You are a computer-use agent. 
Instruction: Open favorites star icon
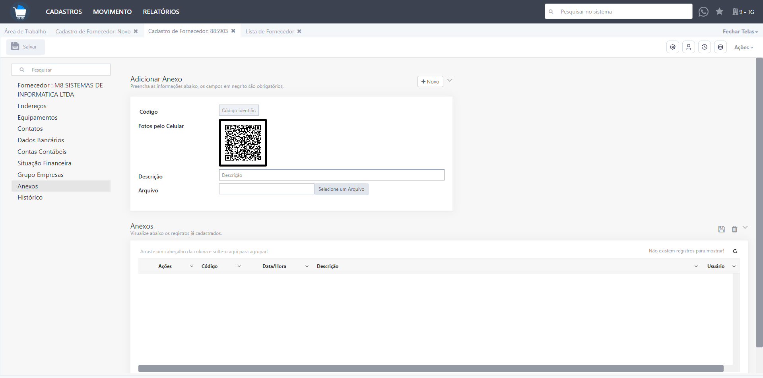[x=719, y=12]
